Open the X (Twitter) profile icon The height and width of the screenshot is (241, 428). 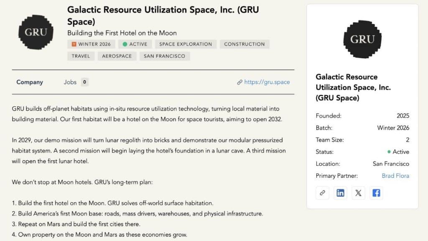358,193
